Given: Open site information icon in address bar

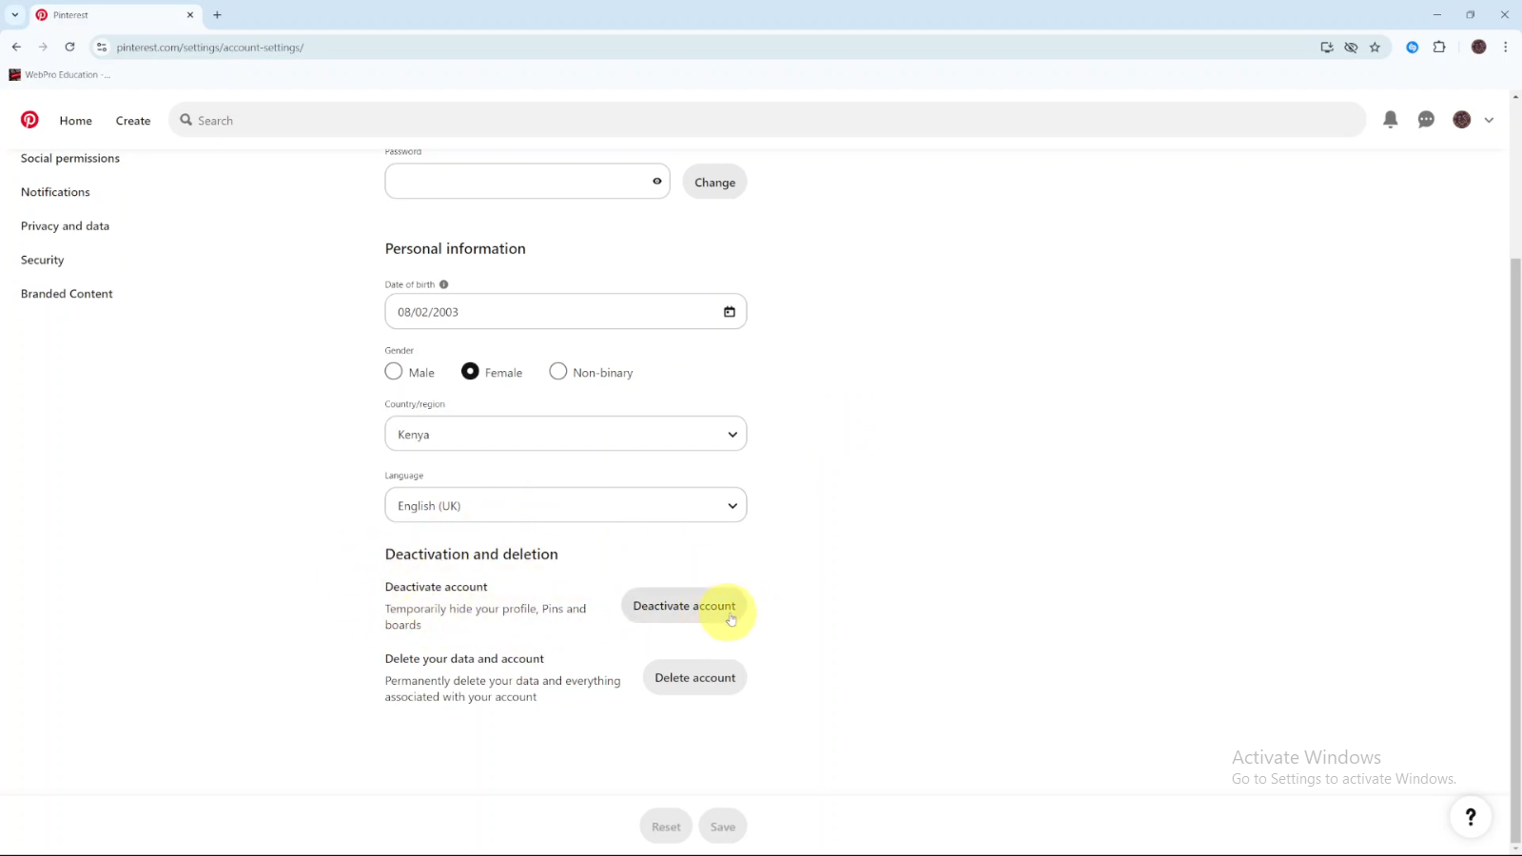Looking at the screenshot, I should click(x=102, y=47).
